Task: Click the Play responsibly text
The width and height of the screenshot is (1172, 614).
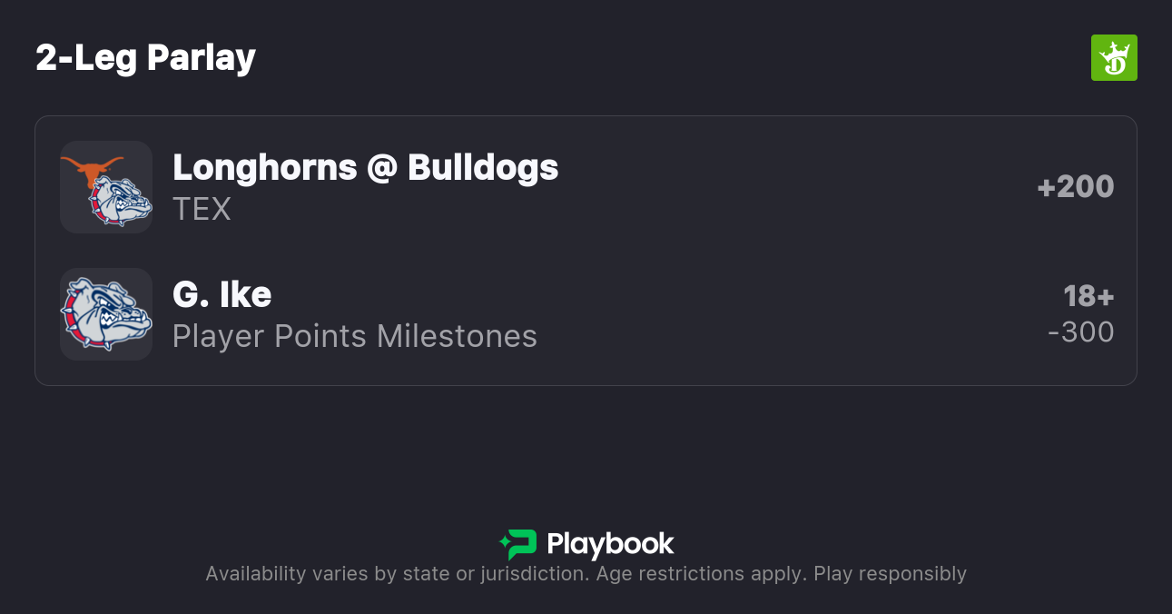Action: (x=890, y=574)
